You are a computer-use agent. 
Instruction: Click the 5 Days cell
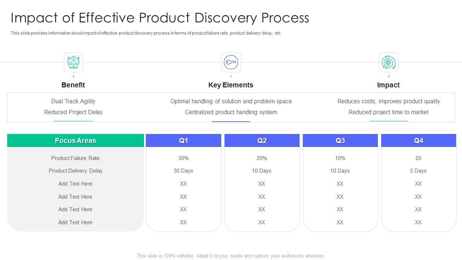click(x=418, y=171)
